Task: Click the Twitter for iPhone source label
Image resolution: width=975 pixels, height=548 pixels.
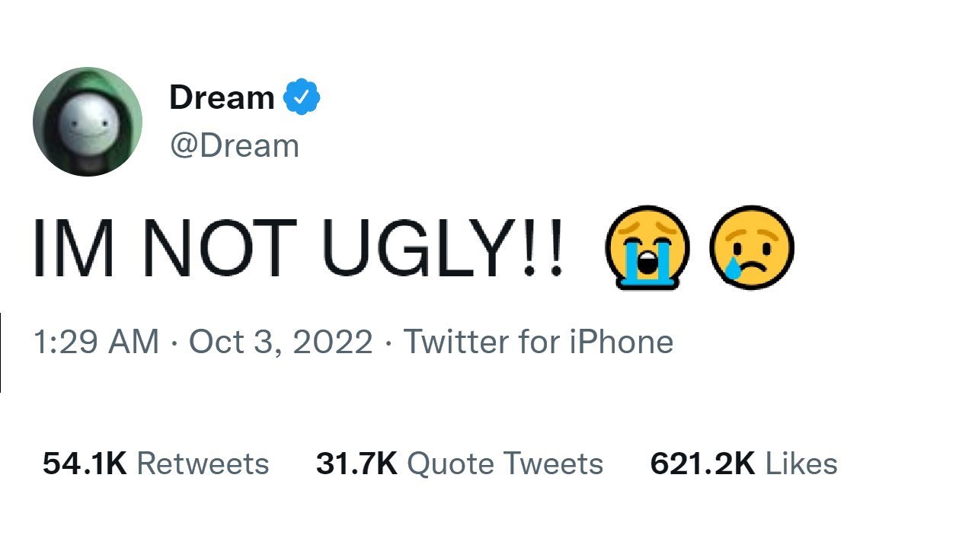Action: (x=538, y=342)
